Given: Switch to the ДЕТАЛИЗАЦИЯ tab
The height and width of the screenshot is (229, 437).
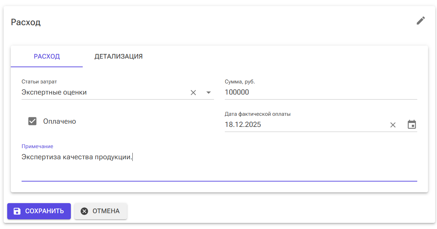Looking at the screenshot, I should pyautogui.click(x=119, y=56).
